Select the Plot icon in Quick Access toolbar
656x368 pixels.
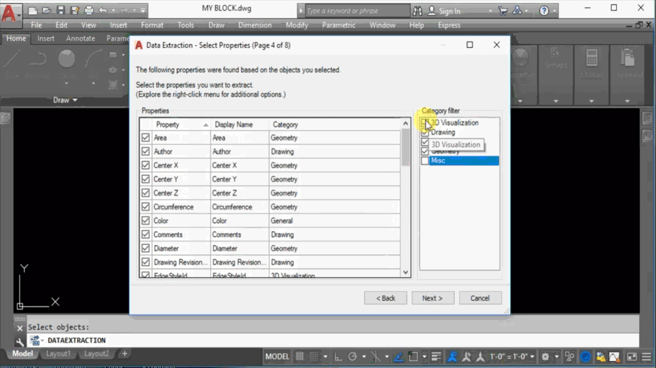(89, 10)
